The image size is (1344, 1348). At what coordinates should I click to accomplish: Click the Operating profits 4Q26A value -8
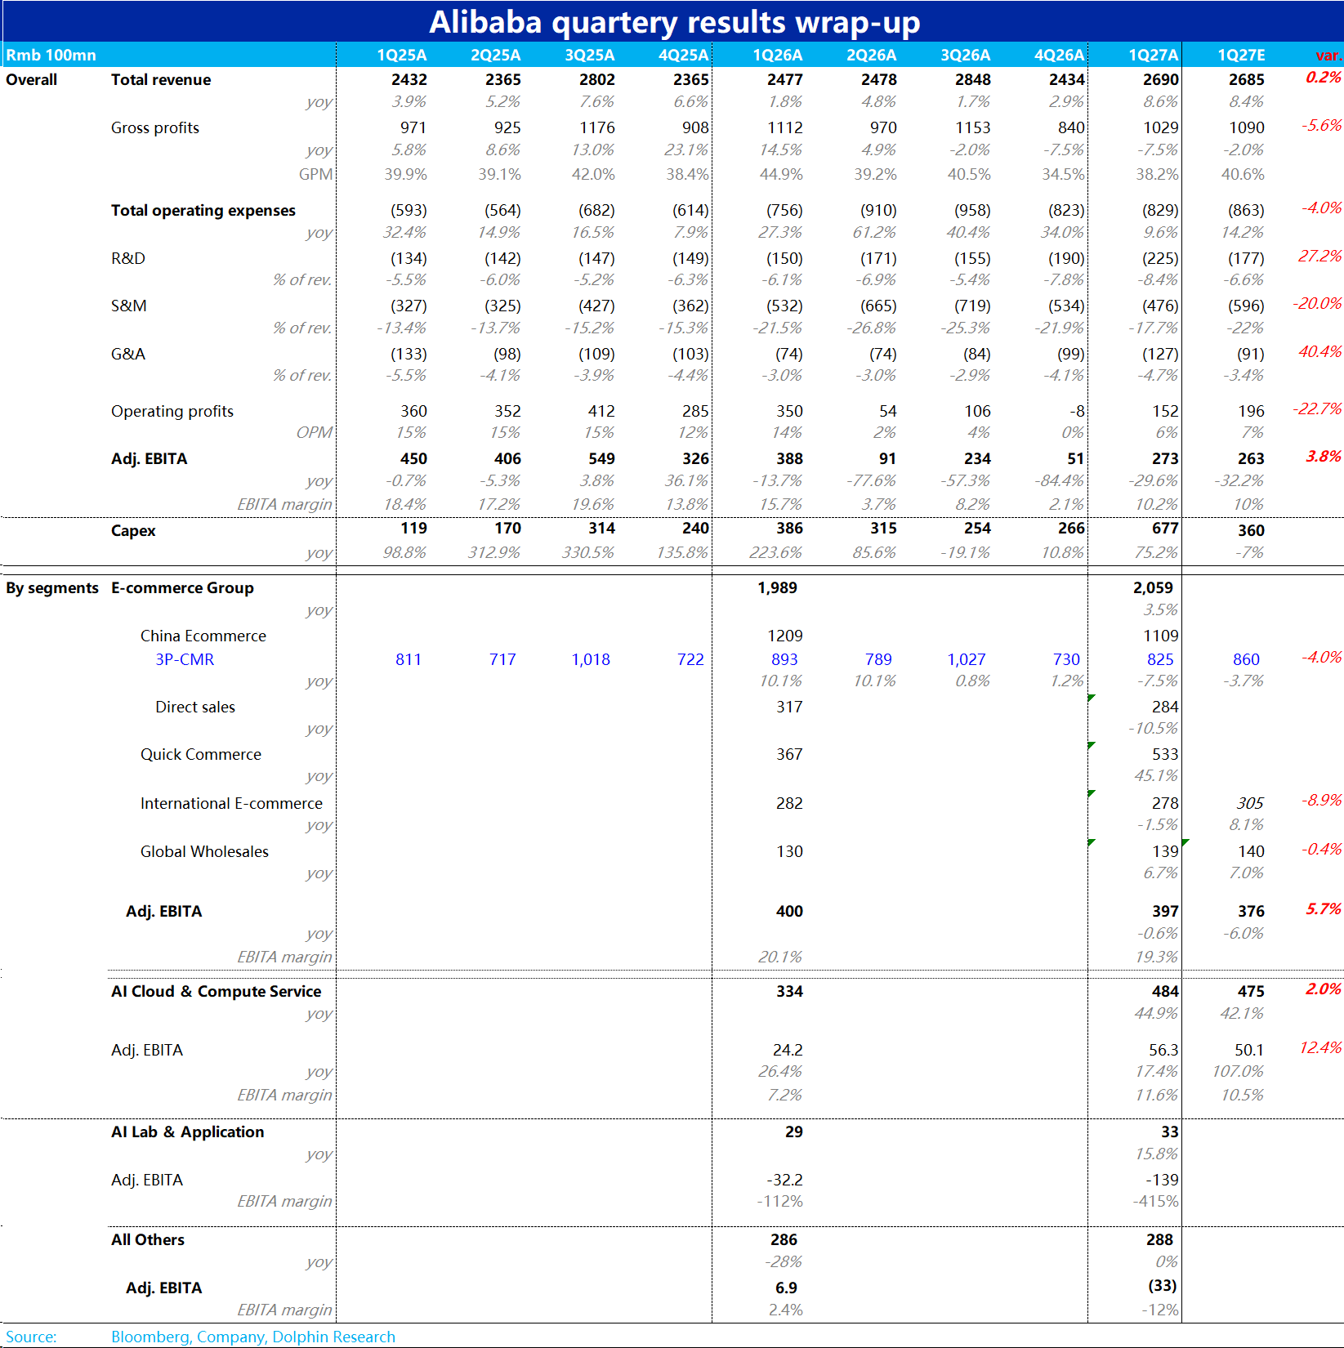coord(1078,411)
